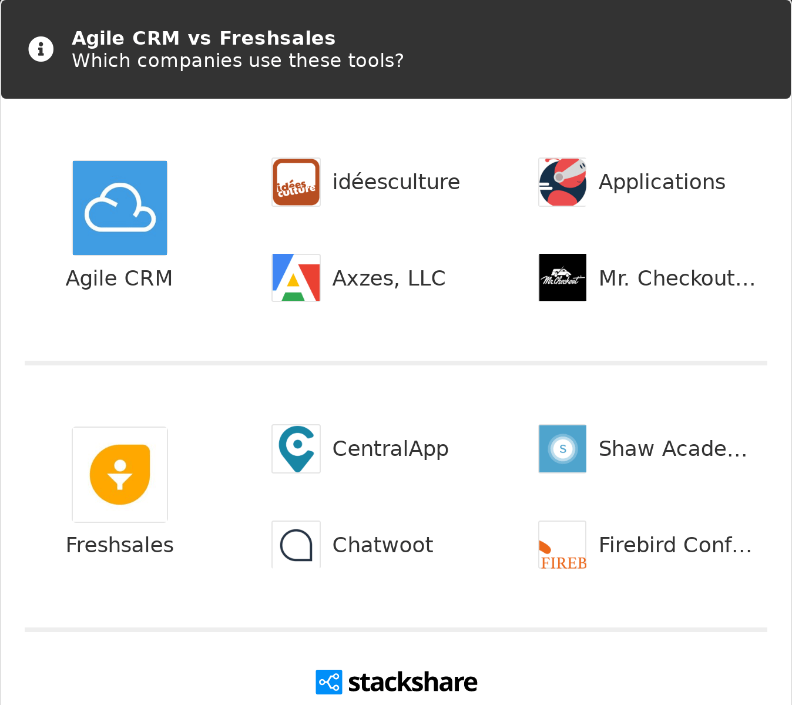This screenshot has width=792, height=705.
Task: Click the Agile CRM vs Freshsales title
Action: point(203,38)
